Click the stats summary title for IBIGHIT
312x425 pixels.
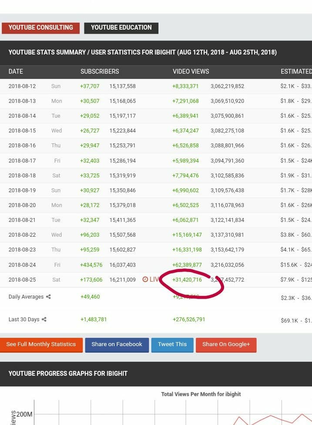[x=143, y=52]
